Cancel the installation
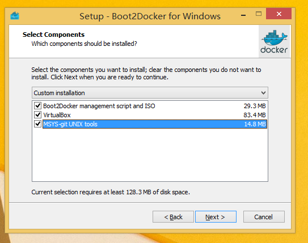 264,217
